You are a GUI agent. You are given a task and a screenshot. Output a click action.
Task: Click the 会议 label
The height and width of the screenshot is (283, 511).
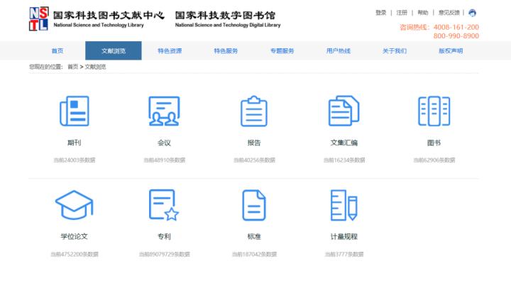coord(164,143)
